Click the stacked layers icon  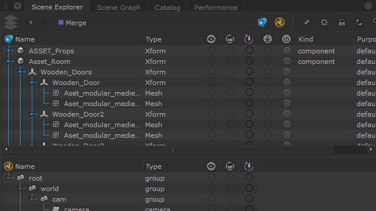point(11,22)
